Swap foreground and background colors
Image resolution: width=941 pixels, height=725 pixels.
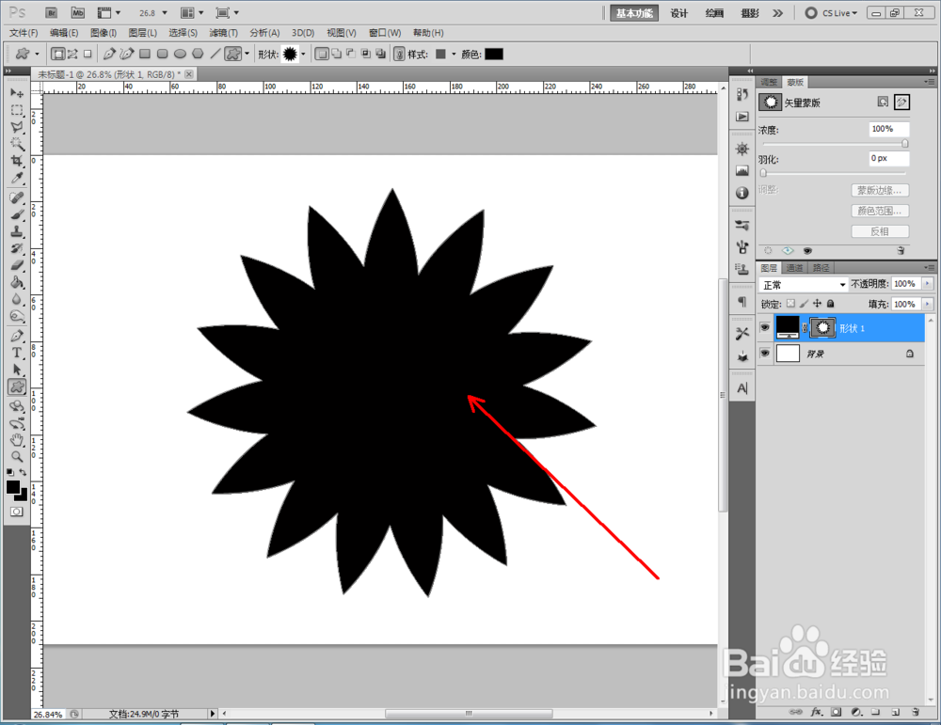tap(23, 473)
